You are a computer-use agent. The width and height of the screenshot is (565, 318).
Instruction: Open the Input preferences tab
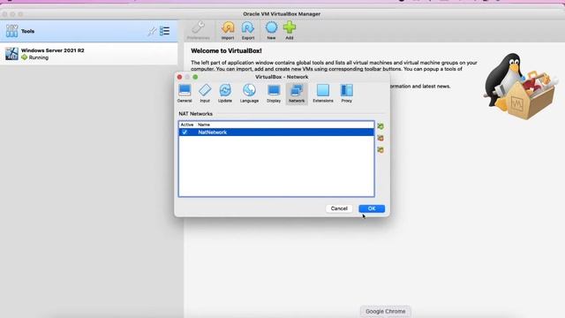click(205, 94)
